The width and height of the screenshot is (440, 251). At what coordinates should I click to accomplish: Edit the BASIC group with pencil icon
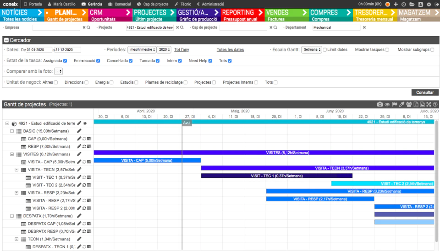[x=79, y=131]
